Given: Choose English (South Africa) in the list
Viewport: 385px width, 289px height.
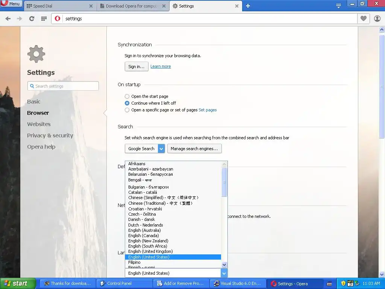Looking at the screenshot, I should click(x=173, y=246).
